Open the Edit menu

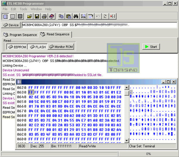pyautogui.click(x=13, y=9)
